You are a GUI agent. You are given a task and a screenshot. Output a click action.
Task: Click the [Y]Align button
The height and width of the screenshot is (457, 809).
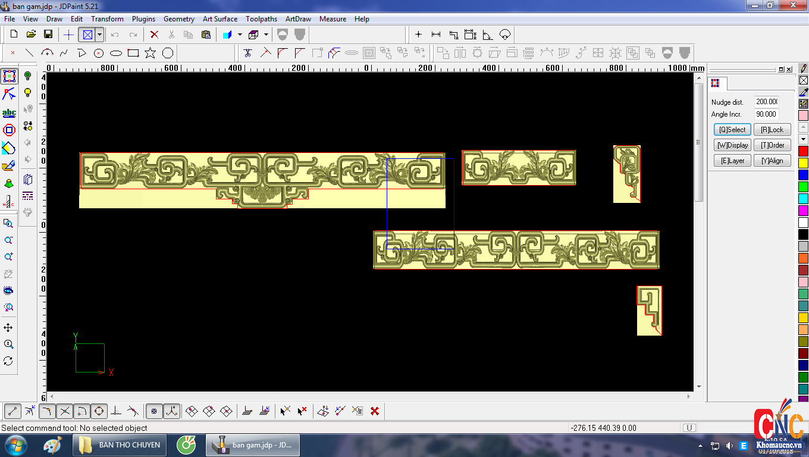772,161
